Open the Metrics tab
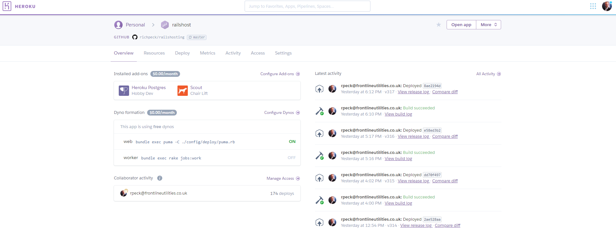Viewport: 616px width, 232px height. coord(207,53)
